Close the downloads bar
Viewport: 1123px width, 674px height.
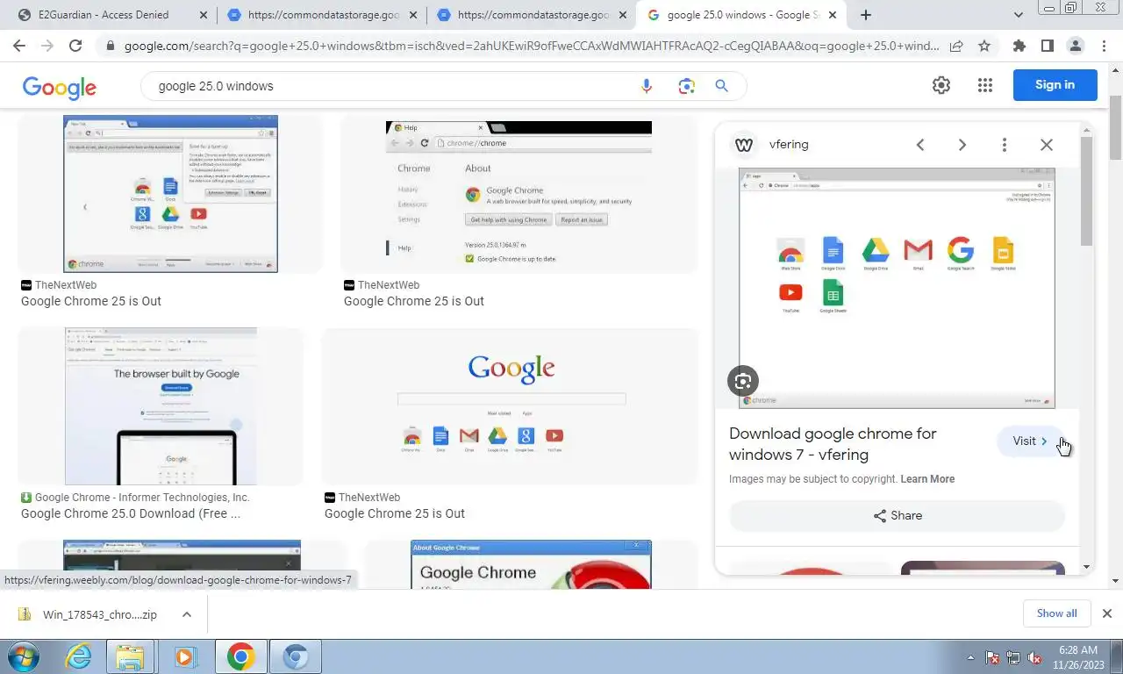click(x=1107, y=613)
